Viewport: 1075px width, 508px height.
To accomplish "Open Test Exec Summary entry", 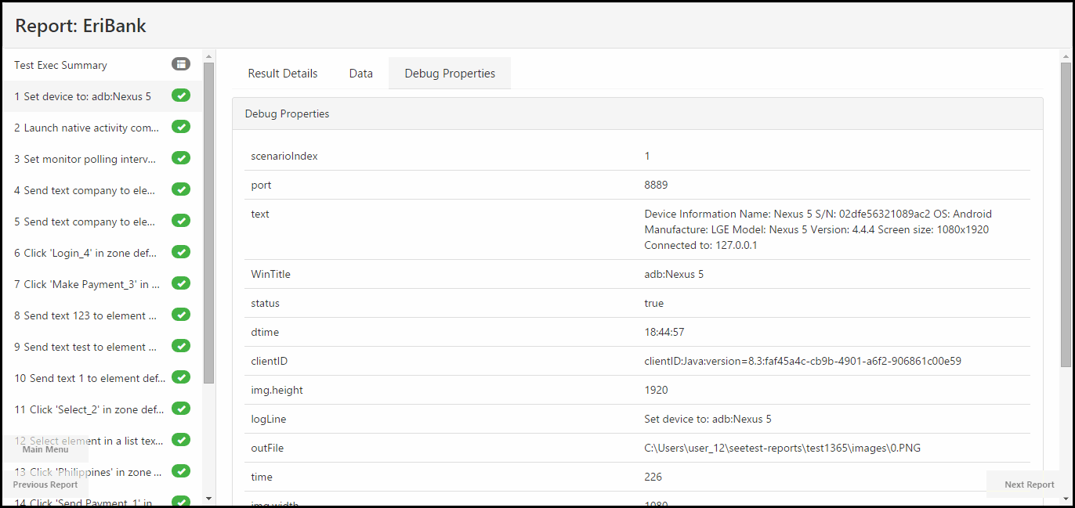I will 61,65.
